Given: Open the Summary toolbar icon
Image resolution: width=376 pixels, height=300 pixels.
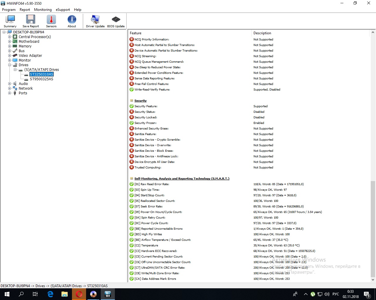Looking at the screenshot, I should point(10,21).
